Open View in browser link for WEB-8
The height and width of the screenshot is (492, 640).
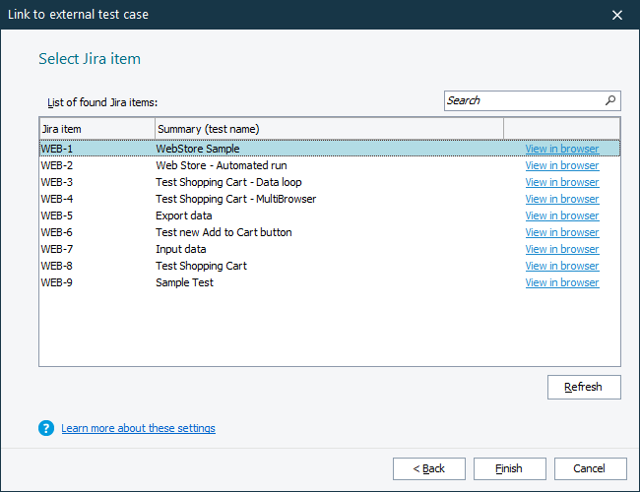coord(561,266)
